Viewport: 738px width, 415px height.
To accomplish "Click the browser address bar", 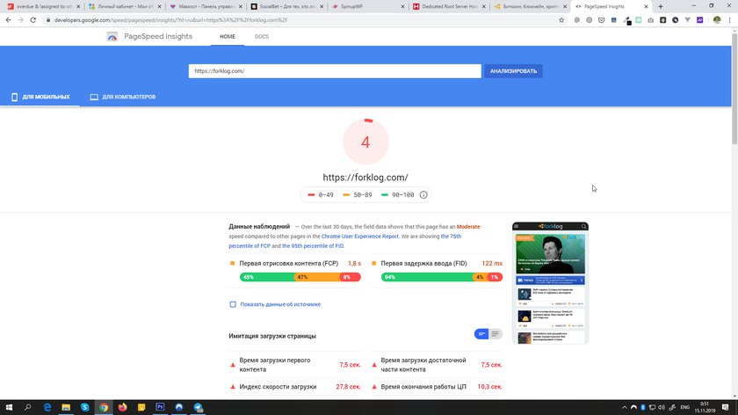I will coord(301,20).
